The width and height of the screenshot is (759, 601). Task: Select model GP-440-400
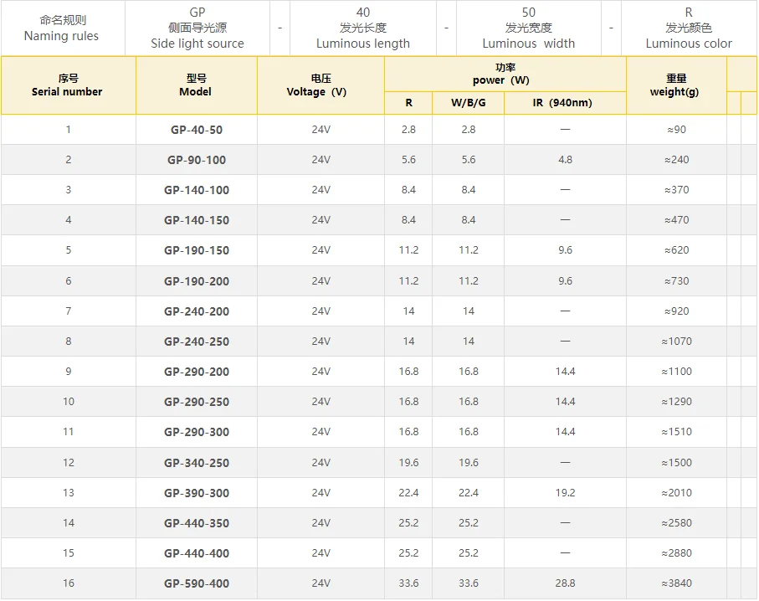tap(197, 553)
